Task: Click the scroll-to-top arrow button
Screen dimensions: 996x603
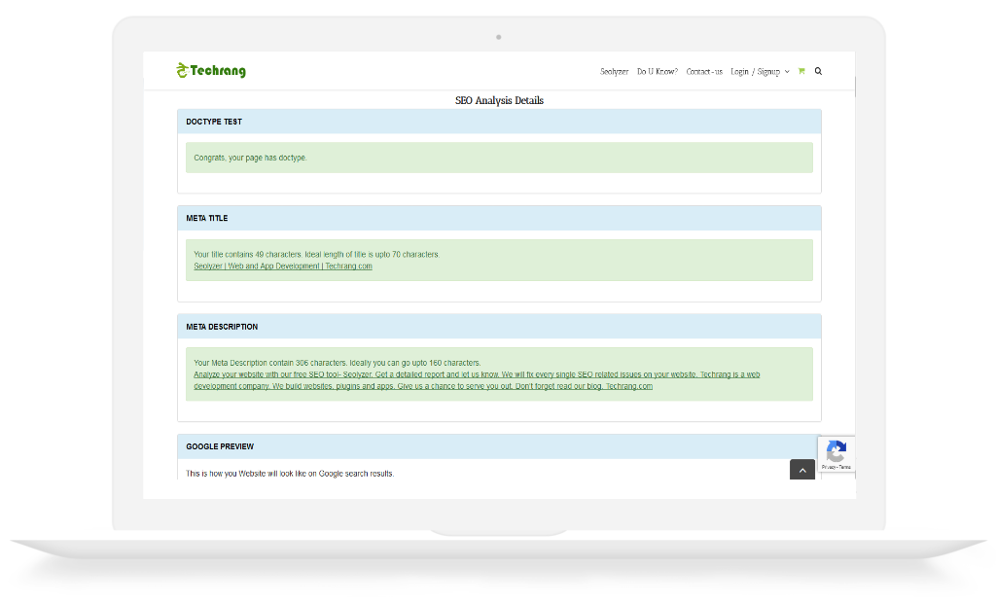Action: [x=802, y=470]
